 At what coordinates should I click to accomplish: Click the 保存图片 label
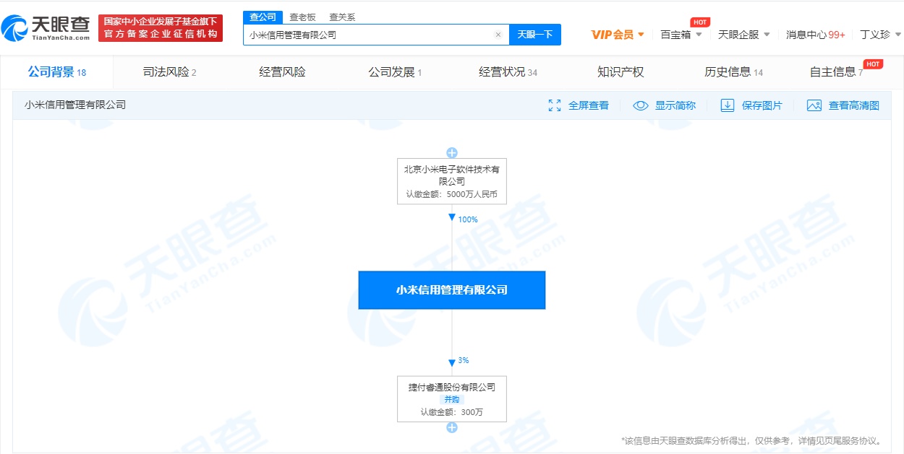point(762,105)
